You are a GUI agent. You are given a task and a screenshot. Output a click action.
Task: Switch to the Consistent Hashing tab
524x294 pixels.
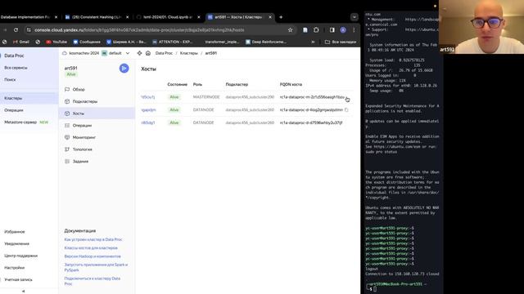pos(97,17)
